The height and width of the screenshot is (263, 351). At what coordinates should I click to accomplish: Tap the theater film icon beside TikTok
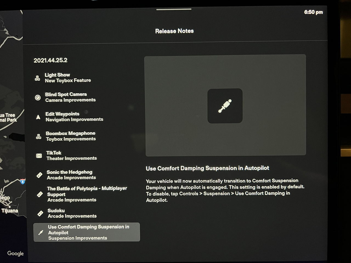39,156
